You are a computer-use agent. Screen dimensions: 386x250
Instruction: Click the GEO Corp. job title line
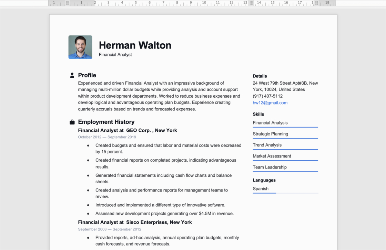click(x=128, y=130)
